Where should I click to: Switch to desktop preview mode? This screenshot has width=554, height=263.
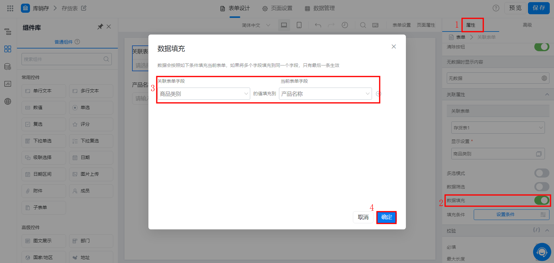(284, 25)
